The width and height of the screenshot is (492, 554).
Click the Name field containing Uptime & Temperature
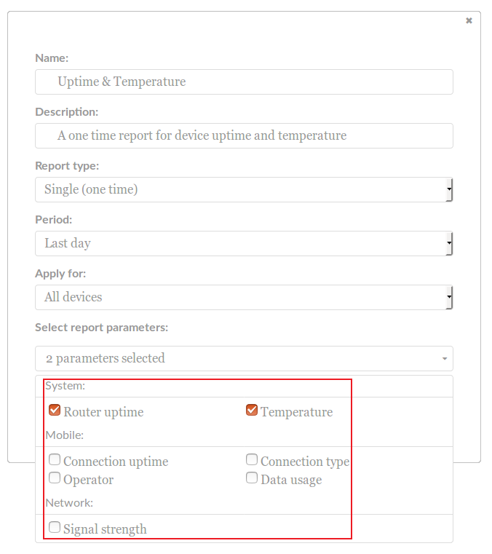(244, 82)
